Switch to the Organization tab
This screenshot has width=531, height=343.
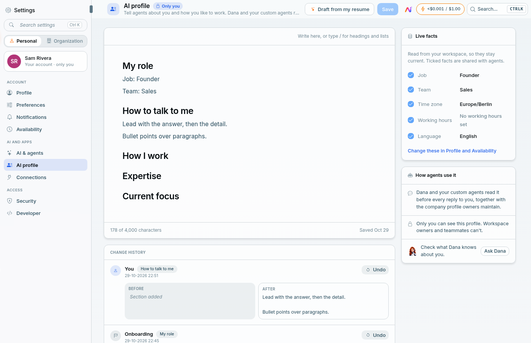(x=64, y=41)
